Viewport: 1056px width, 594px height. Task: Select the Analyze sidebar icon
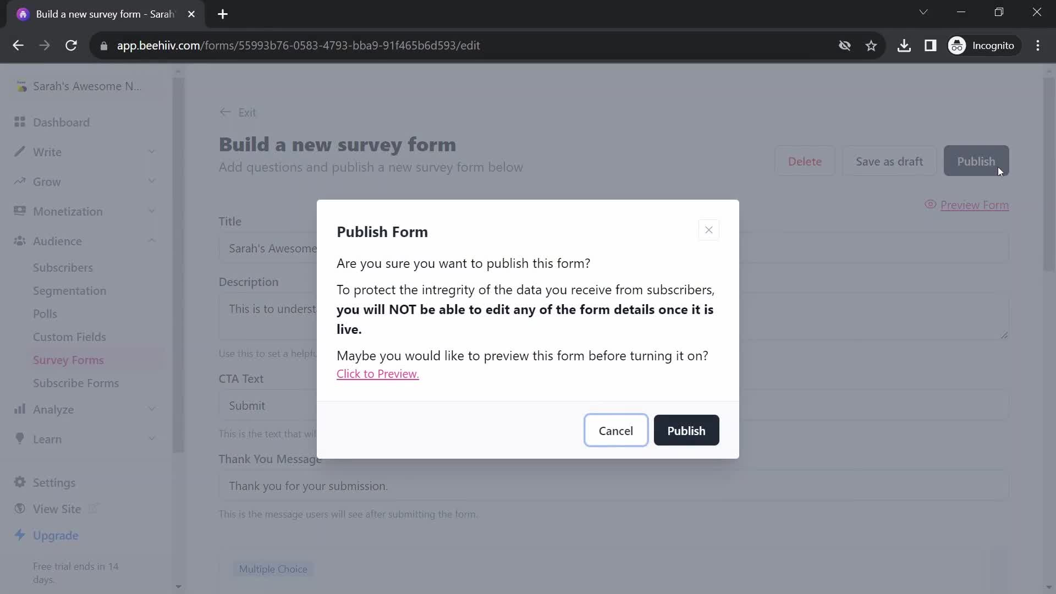(x=20, y=410)
